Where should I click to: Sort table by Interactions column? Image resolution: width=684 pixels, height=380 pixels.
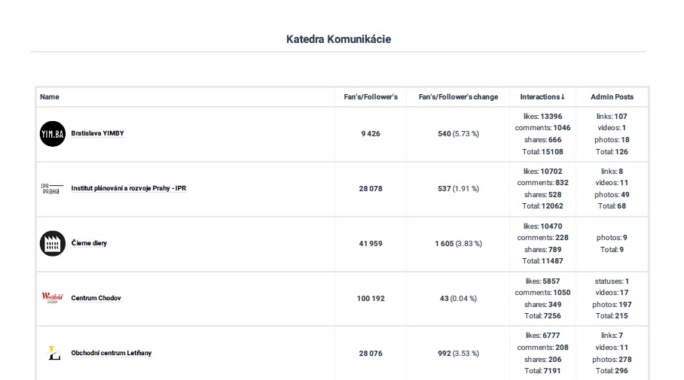click(542, 97)
